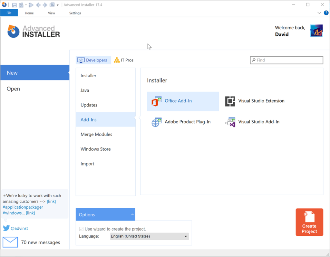The width and height of the screenshot is (330, 257).
Task: Open the #windows... hashtag link
Action: (x=14, y=213)
